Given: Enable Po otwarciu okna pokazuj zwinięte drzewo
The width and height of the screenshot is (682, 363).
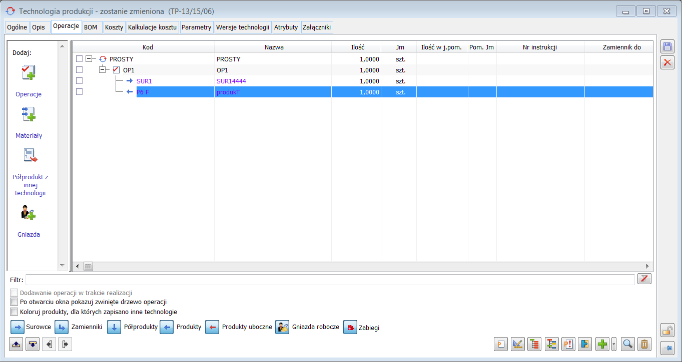Looking at the screenshot, I should [14, 302].
